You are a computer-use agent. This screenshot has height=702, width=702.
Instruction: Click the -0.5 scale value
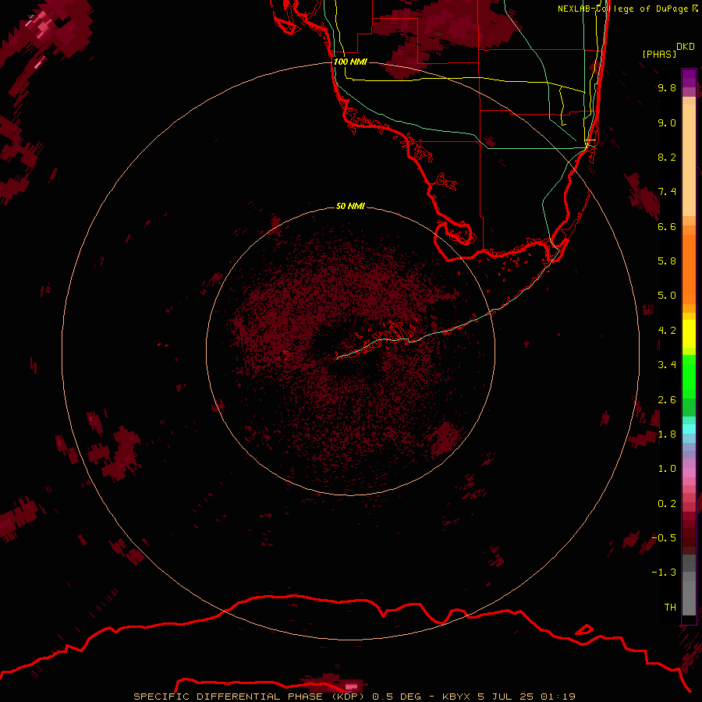[x=664, y=538]
